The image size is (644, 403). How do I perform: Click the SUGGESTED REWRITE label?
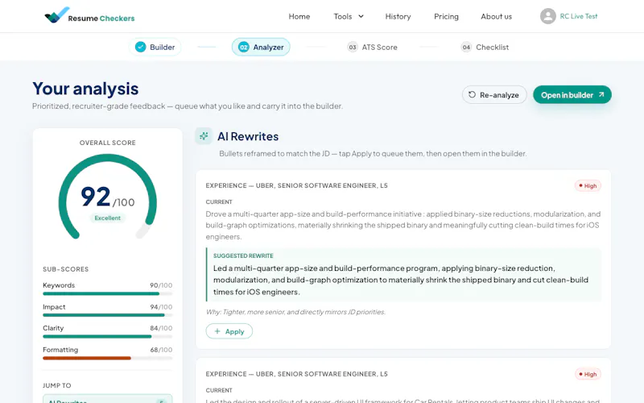[243, 256]
